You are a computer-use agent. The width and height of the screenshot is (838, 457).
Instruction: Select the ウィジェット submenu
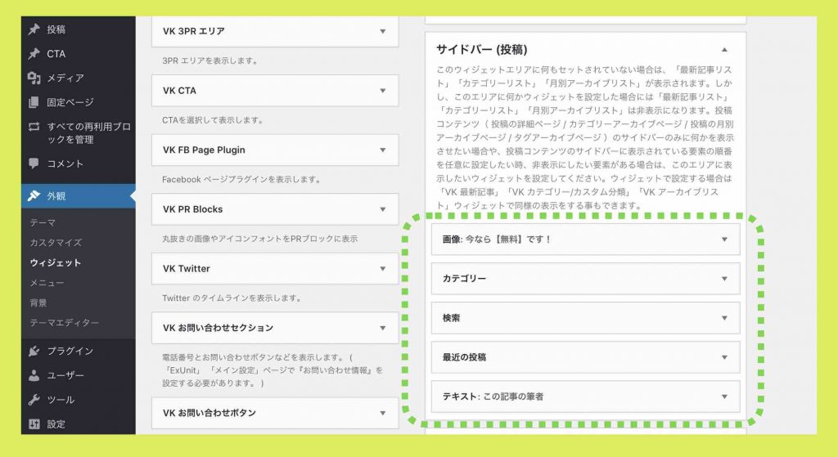(x=56, y=262)
